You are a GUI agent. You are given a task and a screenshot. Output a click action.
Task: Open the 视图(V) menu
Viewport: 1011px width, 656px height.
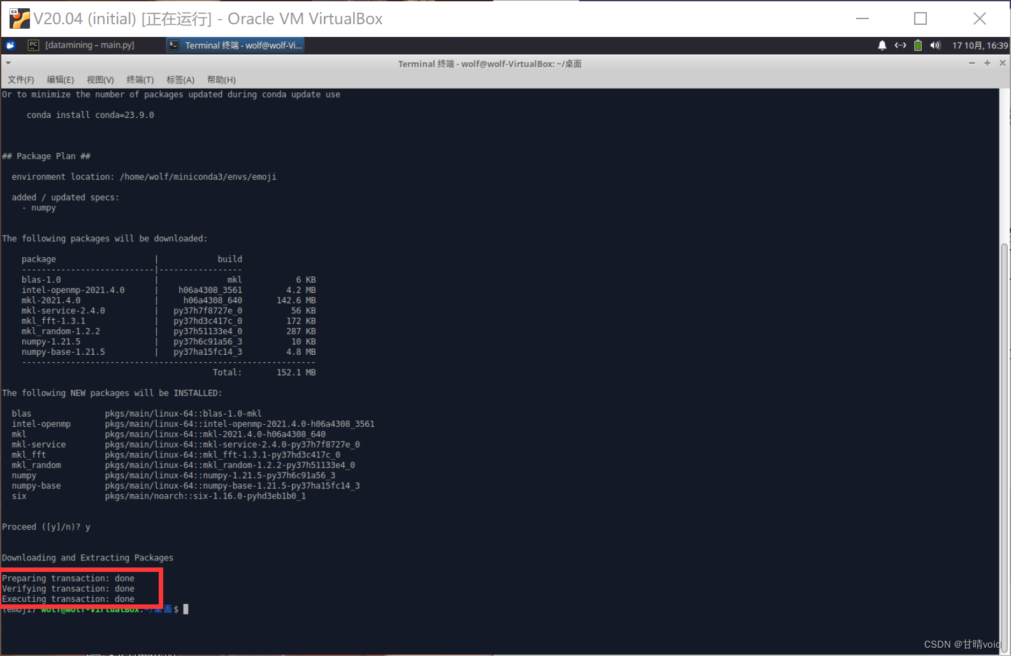pos(100,80)
